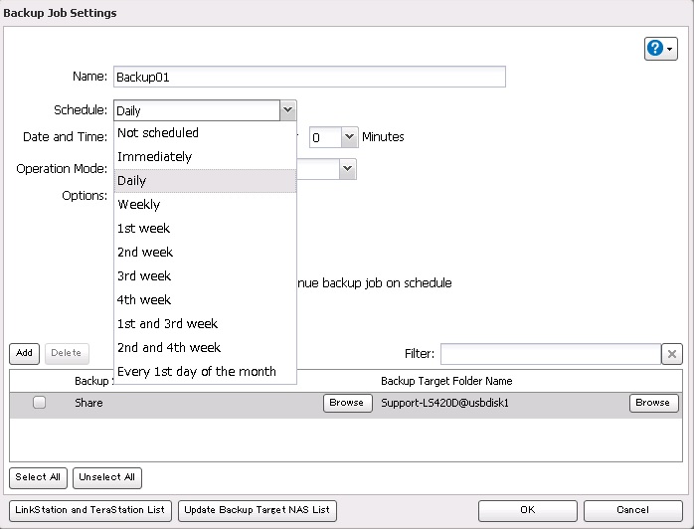This screenshot has height=529, width=694.
Task: Select Immediately in the schedule list
Action: [x=205, y=157]
